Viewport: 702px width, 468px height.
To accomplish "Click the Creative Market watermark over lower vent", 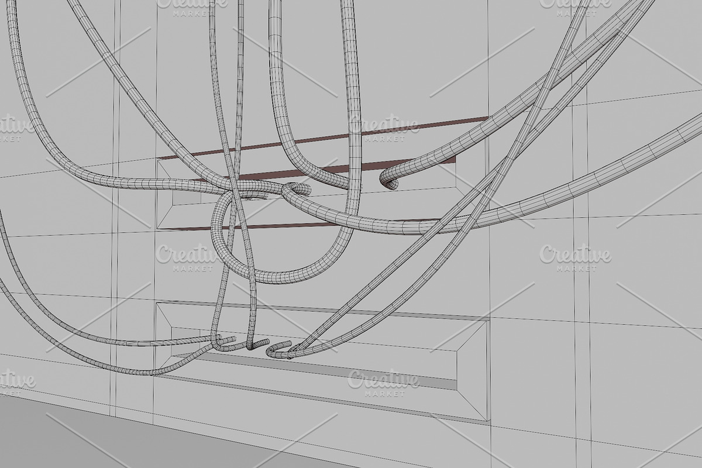I will (384, 383).
